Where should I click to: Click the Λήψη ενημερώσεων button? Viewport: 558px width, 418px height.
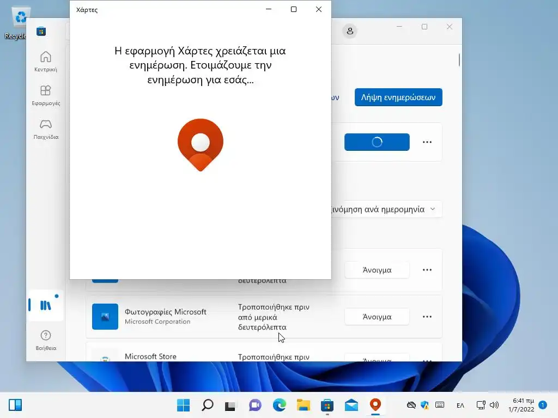398,97
